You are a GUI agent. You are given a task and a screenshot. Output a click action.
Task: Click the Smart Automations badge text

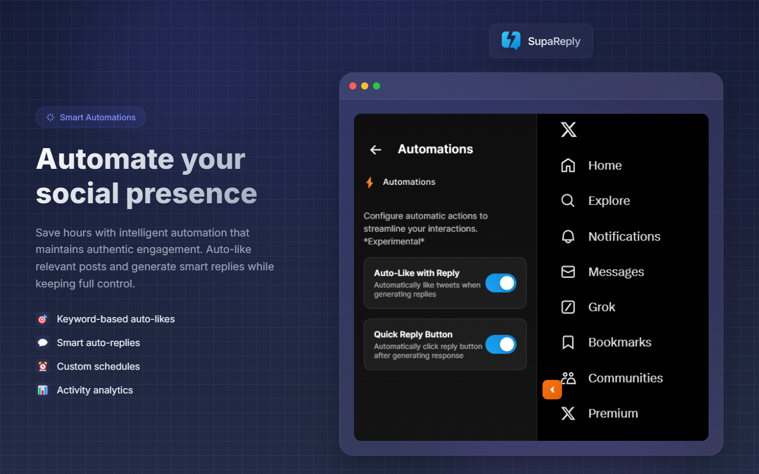click(98, 117)
